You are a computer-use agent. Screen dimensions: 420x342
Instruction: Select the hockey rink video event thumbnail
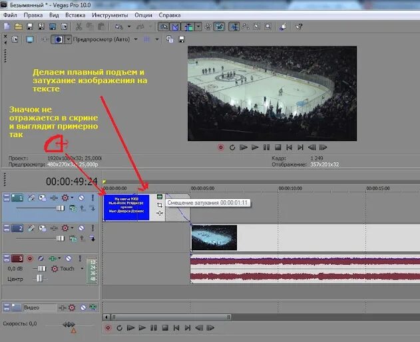click(x=214, y=238)
